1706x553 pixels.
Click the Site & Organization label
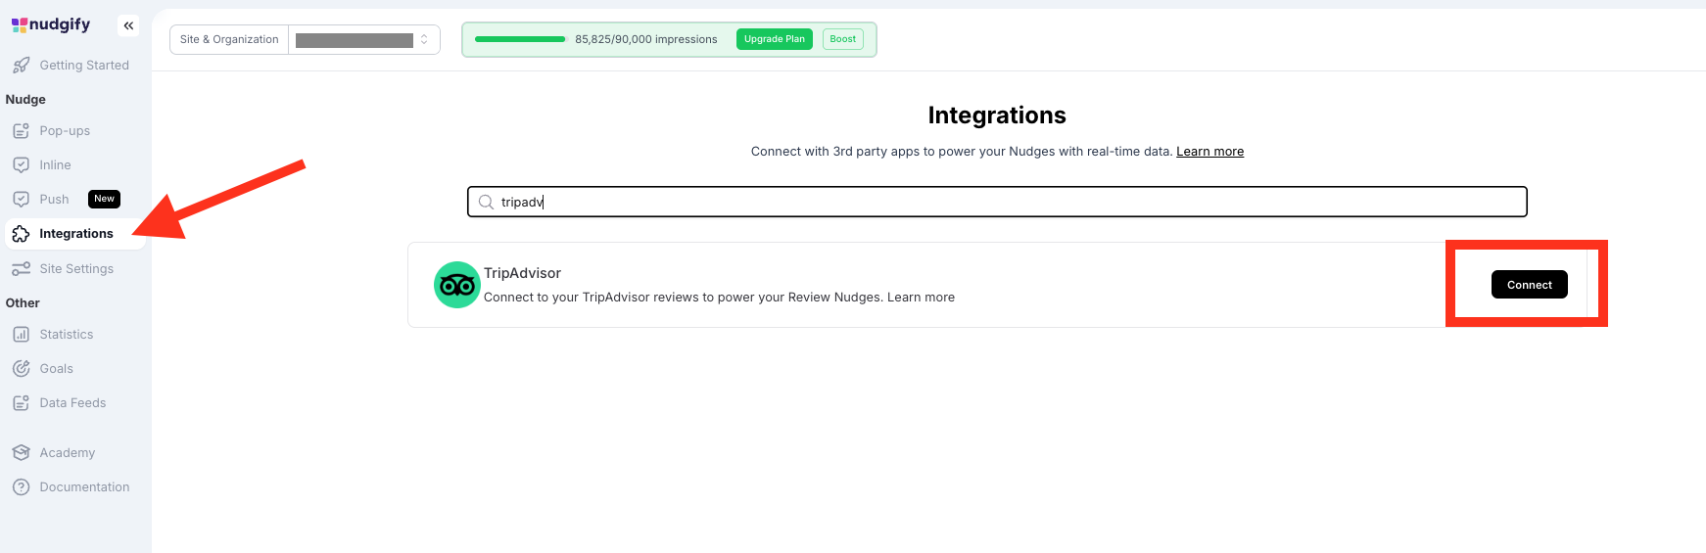pyautogui.click(x=229, y=40)
